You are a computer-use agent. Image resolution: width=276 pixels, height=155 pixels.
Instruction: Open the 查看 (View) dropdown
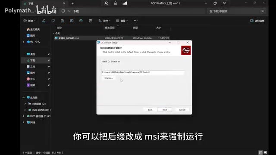click(x=122, y=21)
